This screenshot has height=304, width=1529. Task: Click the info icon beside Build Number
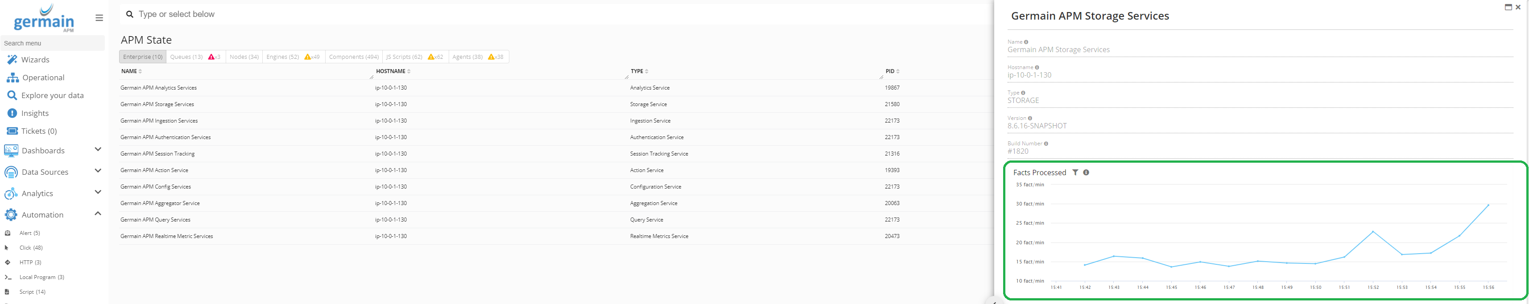point(1046,144)
